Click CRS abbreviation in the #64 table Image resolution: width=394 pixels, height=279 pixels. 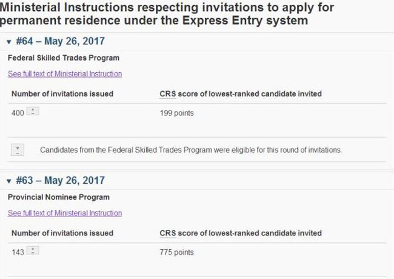click(x=167, y=94)
